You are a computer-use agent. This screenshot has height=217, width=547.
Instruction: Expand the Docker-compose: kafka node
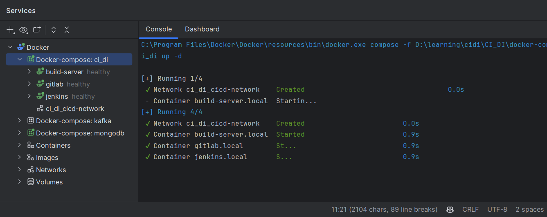coord(20,121)
